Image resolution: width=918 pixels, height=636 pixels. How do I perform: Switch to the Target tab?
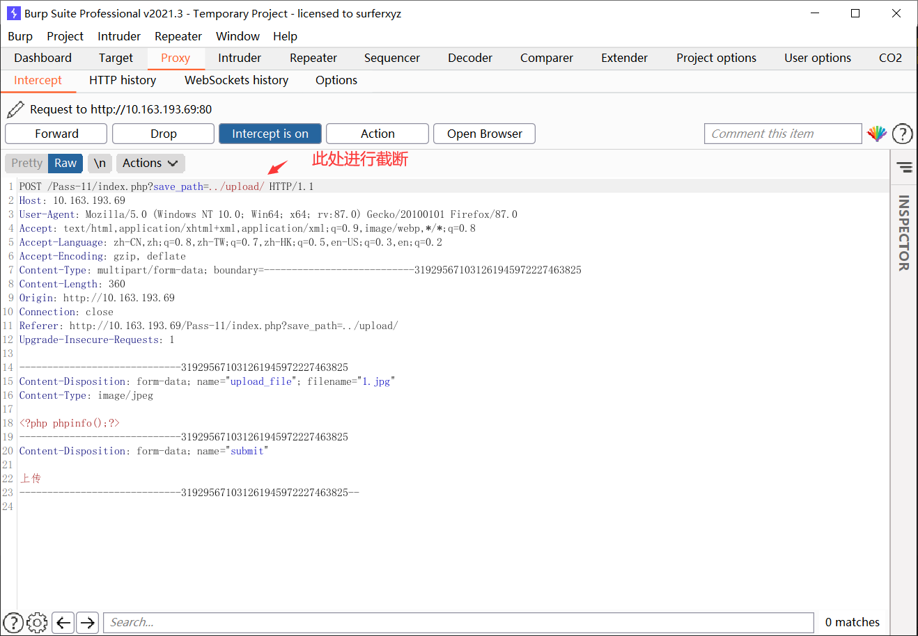tap(116, 58)
